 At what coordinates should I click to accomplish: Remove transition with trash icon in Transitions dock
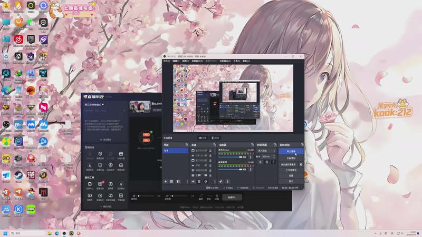[x=267, y=162]
